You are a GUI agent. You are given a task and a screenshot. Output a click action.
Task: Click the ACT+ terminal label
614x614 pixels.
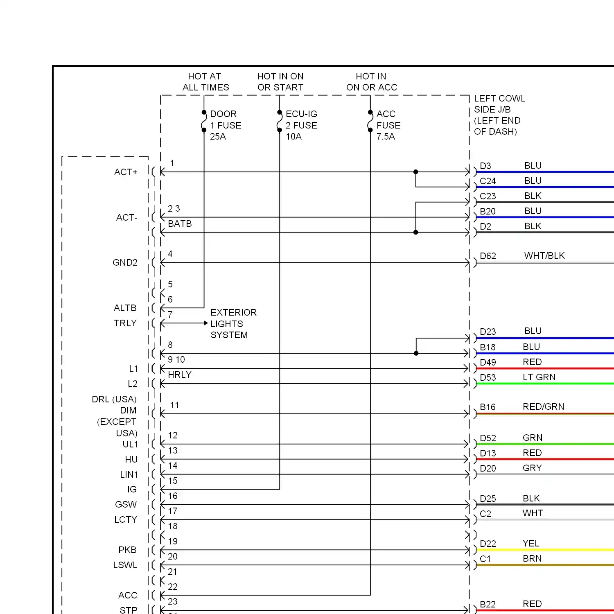point(126,172)
